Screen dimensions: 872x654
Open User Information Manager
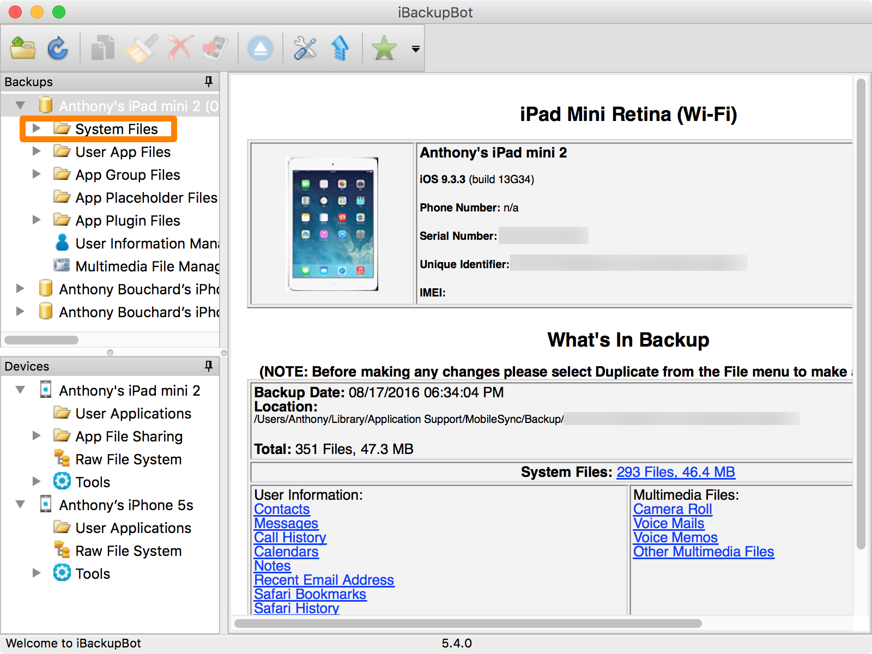pos(147,244)
